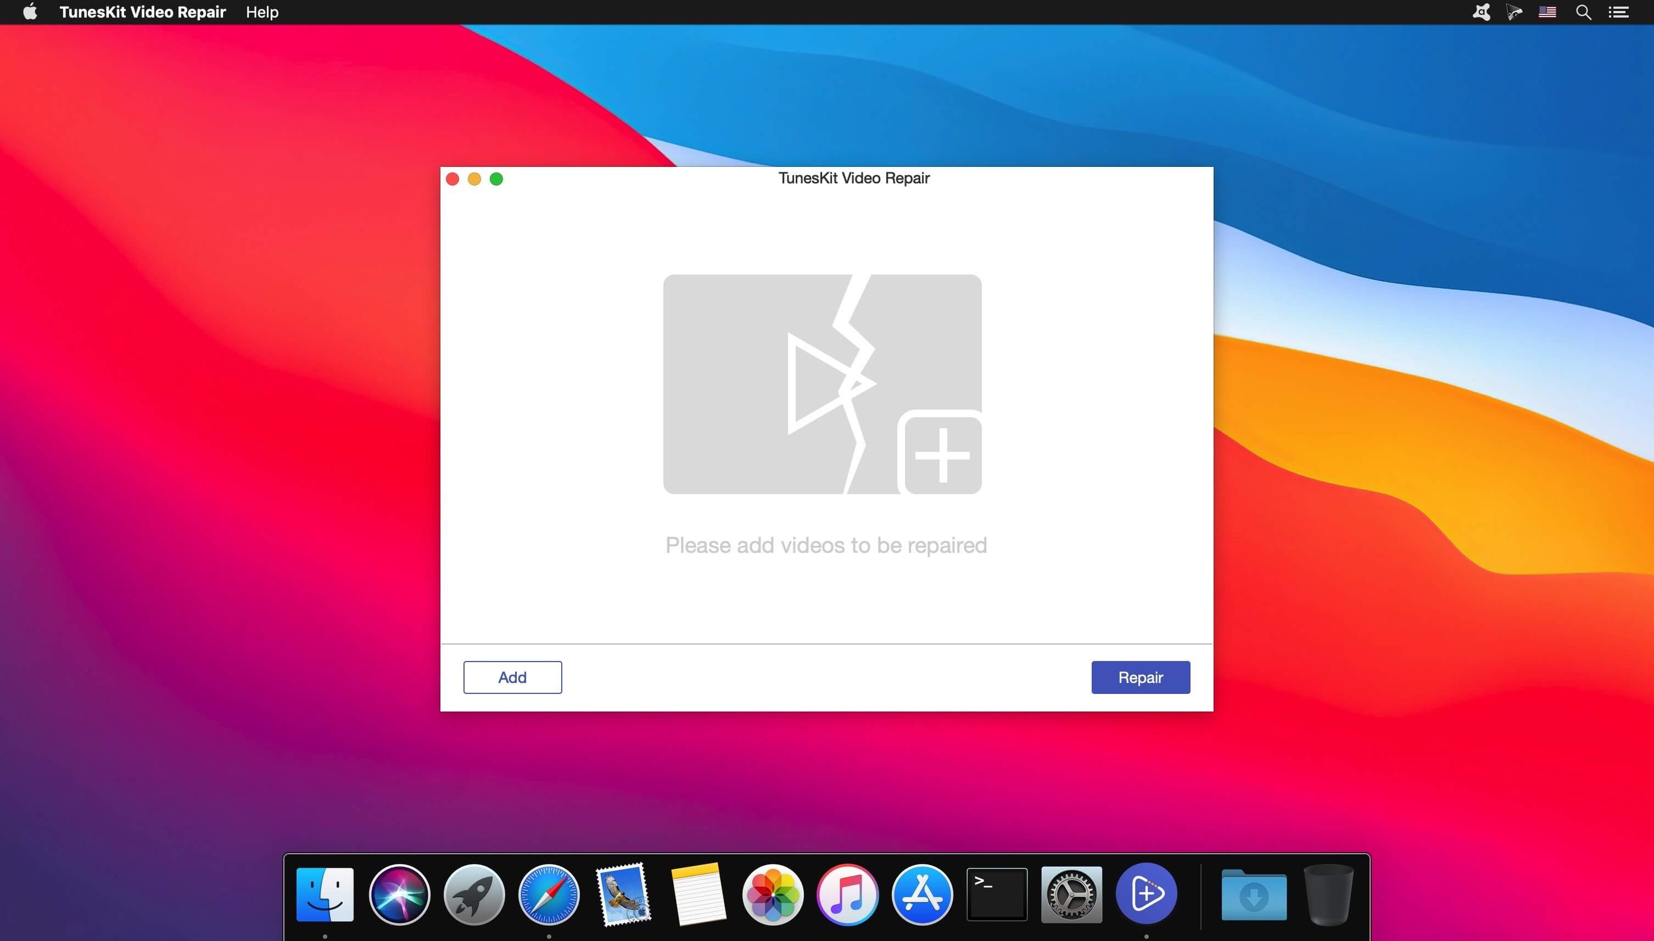Viewport: 1654px width, 941px height.
Task: Open App Store from the dock
Action: (921, 894)
